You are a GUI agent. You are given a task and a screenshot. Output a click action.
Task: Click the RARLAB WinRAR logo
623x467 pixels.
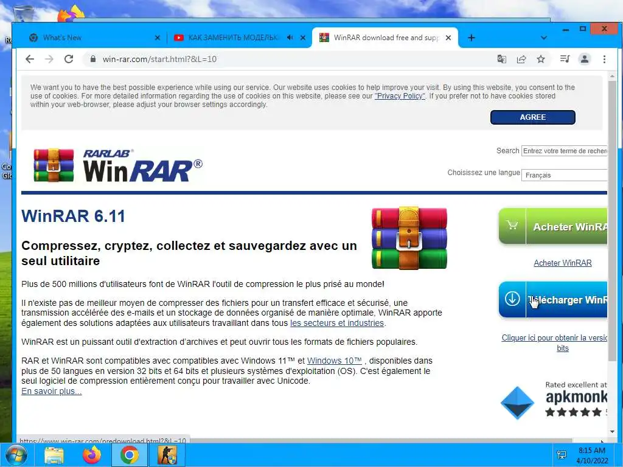pos(118,165)
